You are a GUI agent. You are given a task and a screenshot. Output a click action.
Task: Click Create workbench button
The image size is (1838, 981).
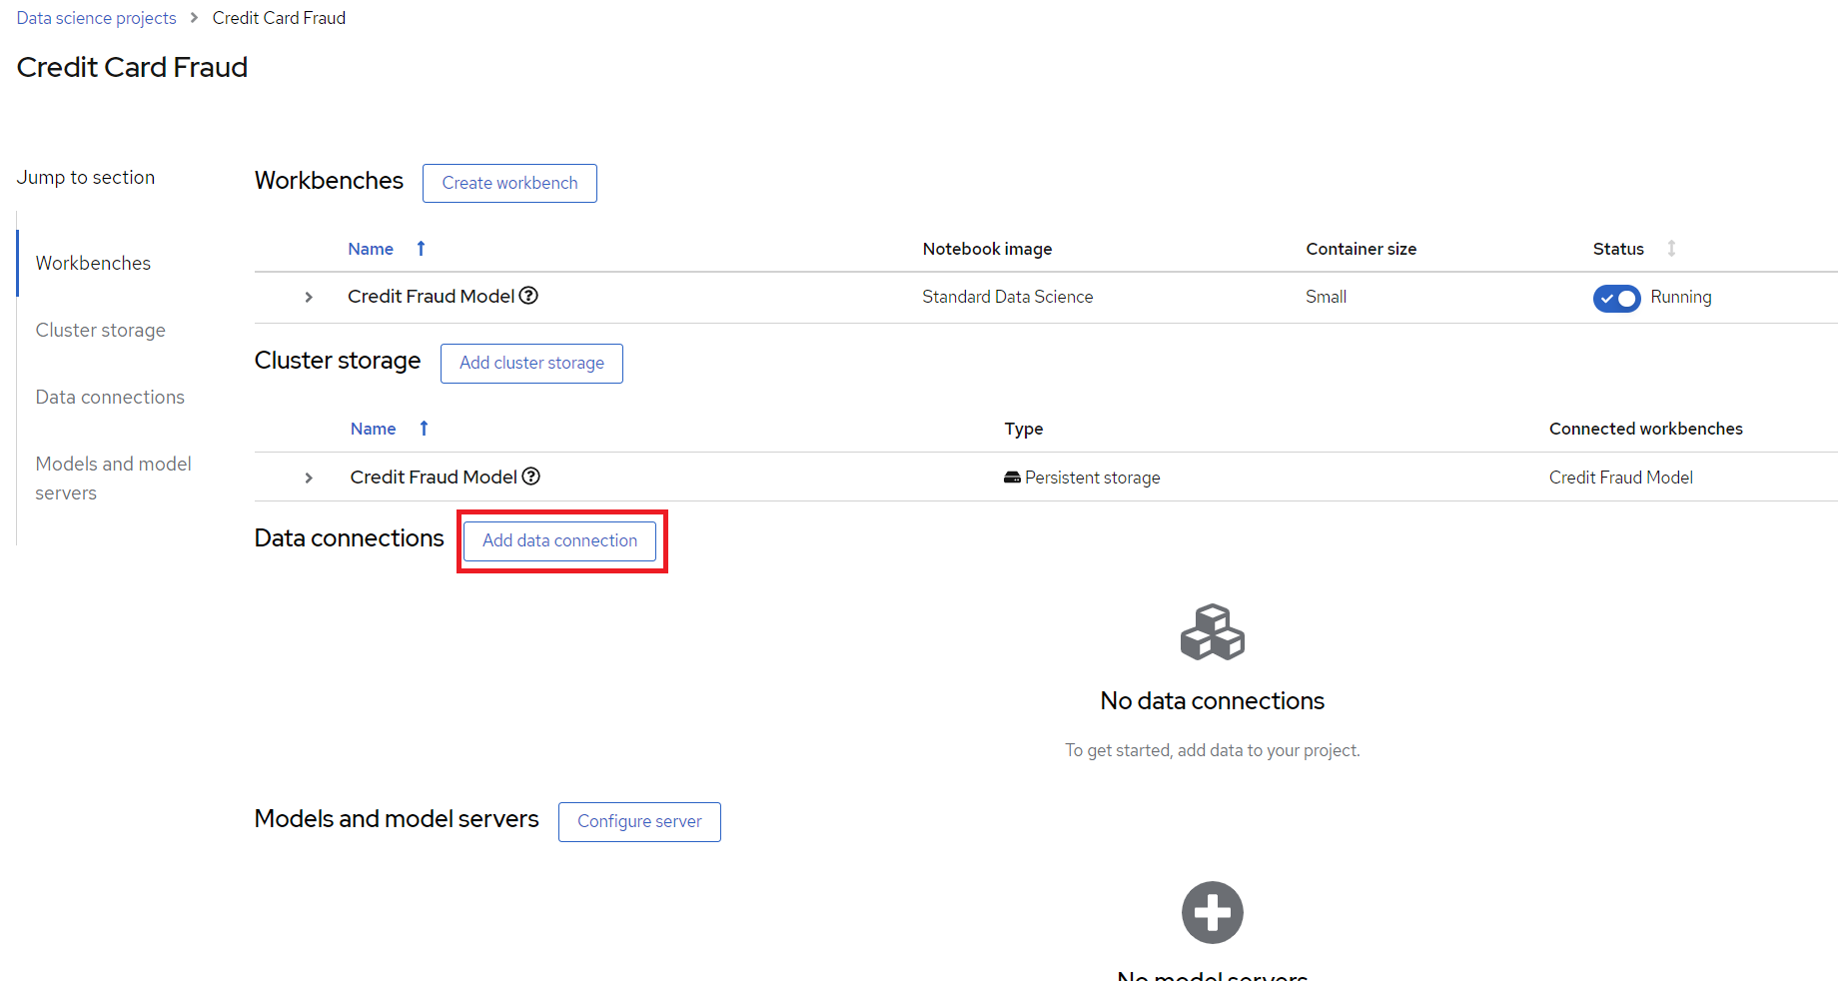click(x=509, y=183)
